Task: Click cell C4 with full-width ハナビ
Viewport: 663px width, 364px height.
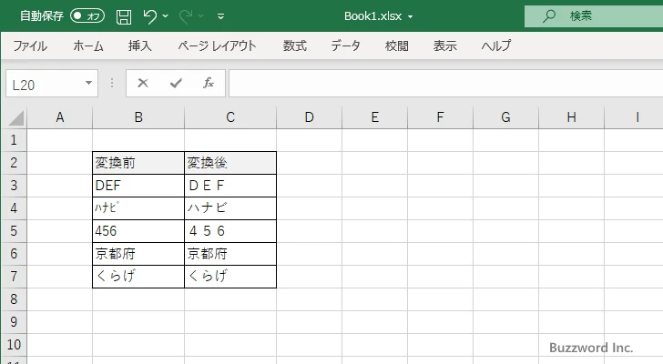Action: coord(230,208)
